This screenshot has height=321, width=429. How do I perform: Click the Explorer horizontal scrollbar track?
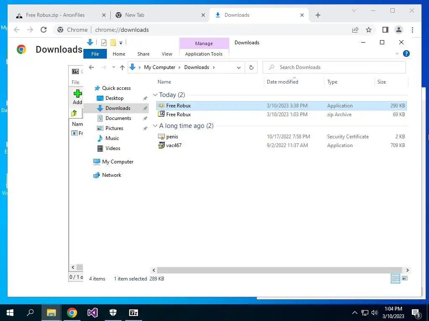(279, 270)
